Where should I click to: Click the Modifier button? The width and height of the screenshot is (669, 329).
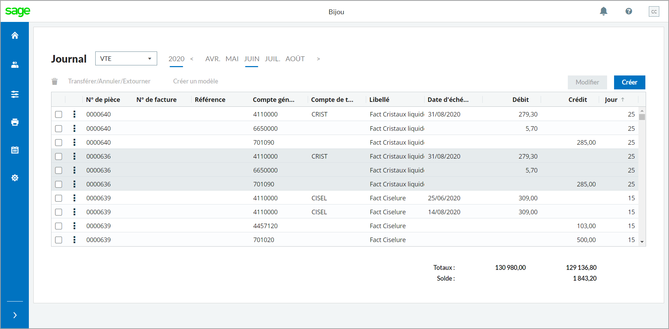tap(587, 82)
